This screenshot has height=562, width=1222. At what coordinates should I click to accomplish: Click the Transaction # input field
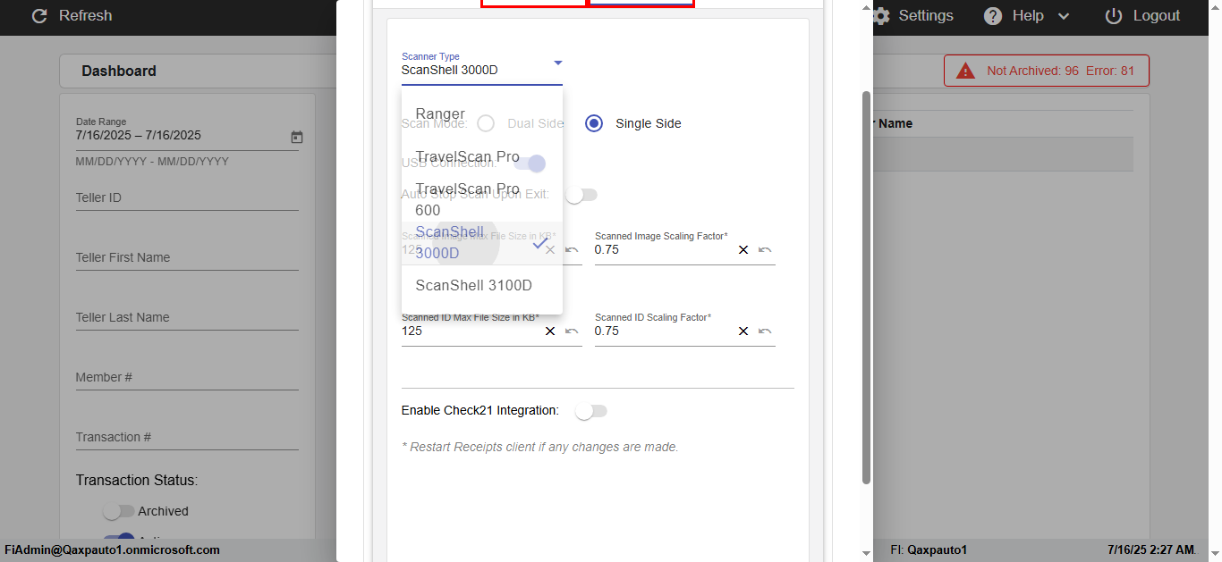[187, 437]
